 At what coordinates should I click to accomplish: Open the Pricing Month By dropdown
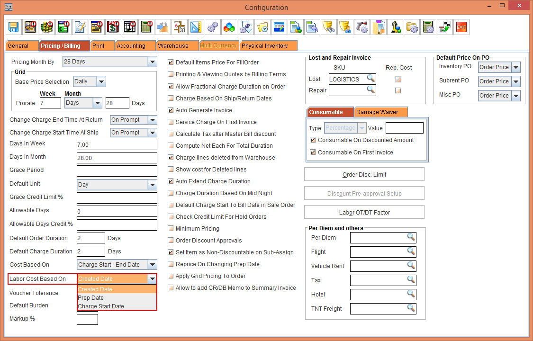152,62
